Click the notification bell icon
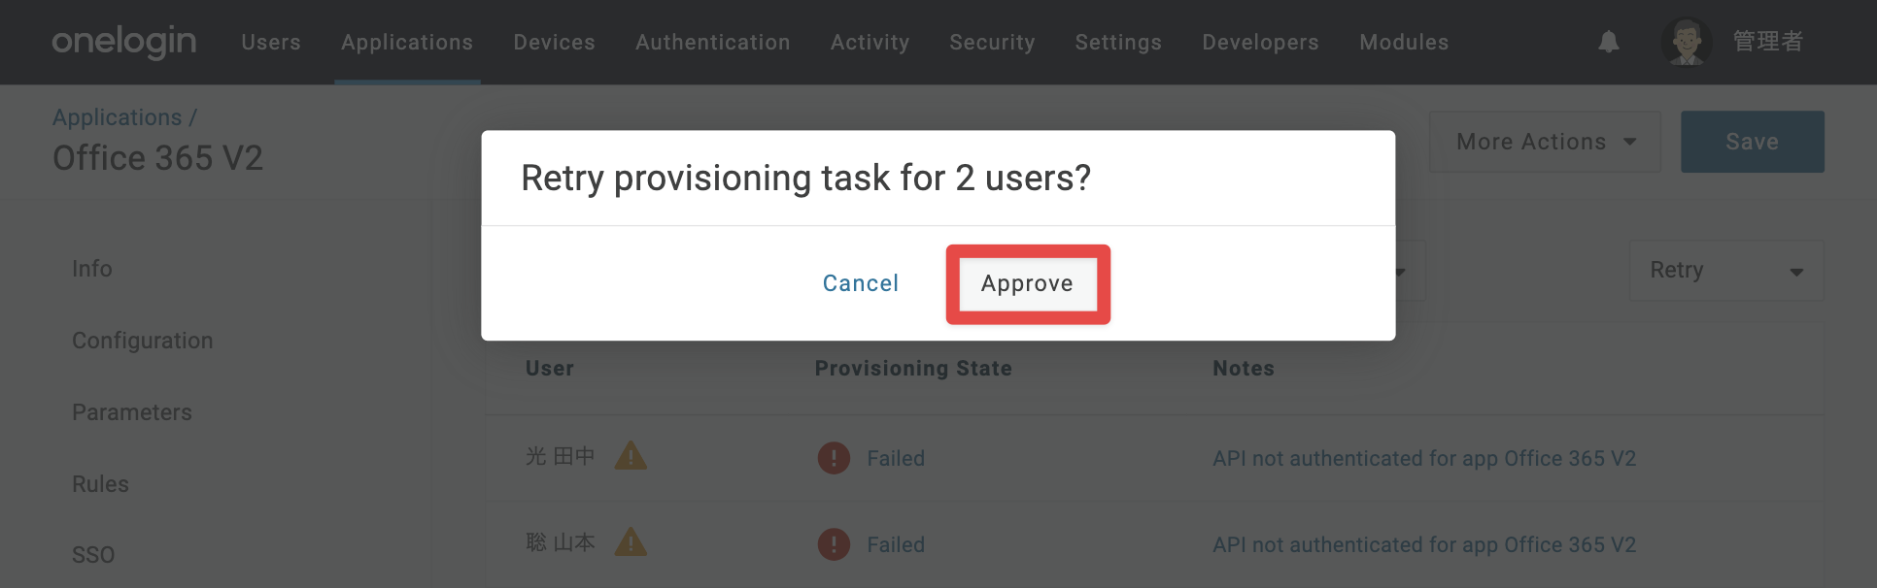Image resolution: width=1877 pixels, height=588 pixels. click(x=1609, y=42)
